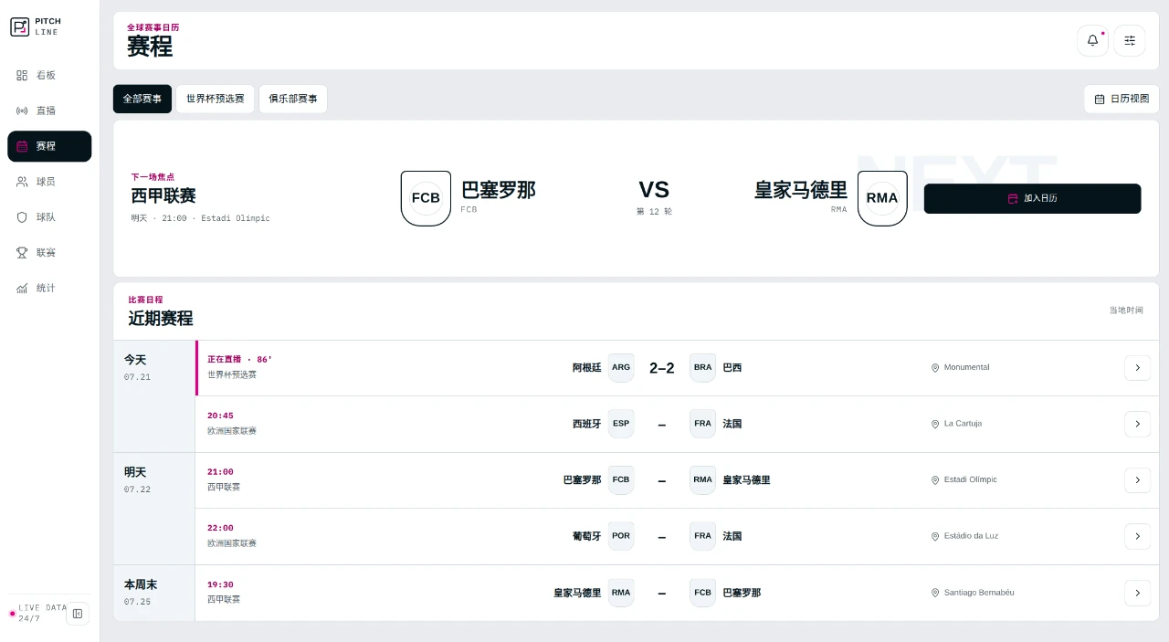Click the 2–2 live score
The image size is (1169, 642).
(x=662, y=368)
